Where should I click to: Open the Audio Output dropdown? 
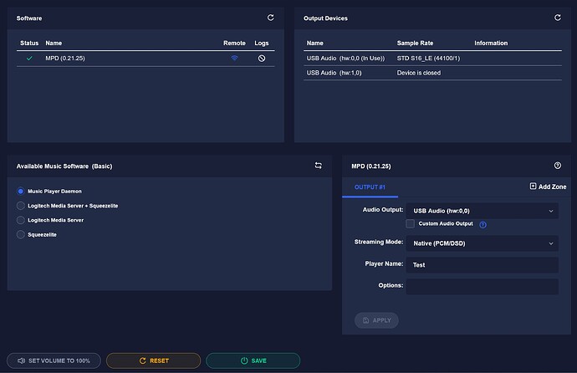coord(482,211)
